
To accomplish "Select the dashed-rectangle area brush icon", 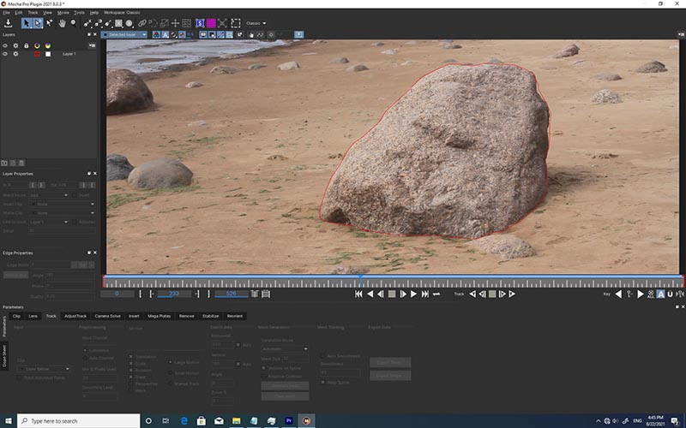I will 236,23.
